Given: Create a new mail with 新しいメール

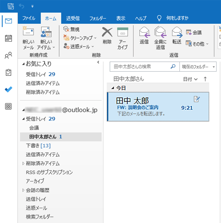Looking at the screenshot, I should click(28, 38).
